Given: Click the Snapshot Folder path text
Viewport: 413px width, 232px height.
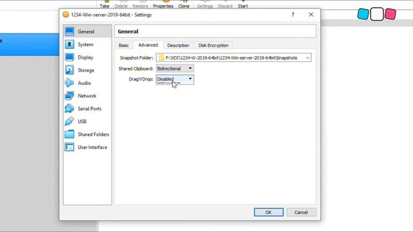Looking at the screenshot, I should pos(231,58).
